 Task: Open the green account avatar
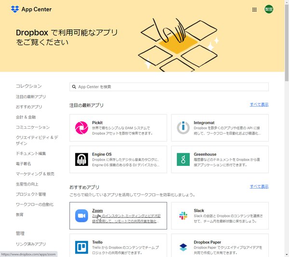pyautogui.click(x=269, y=9)
